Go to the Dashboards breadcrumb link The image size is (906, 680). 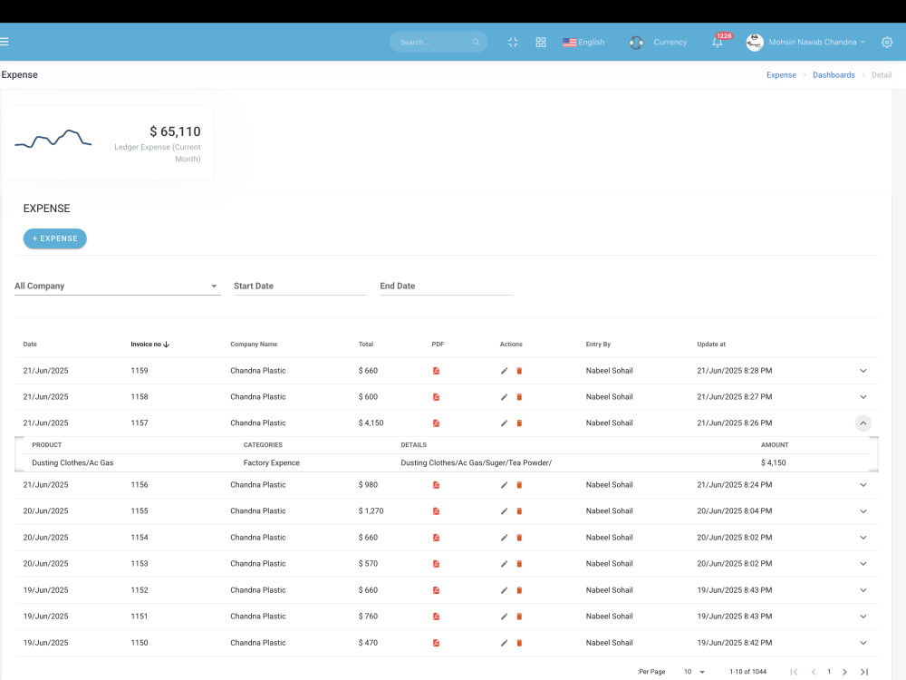tap(834, 75)
